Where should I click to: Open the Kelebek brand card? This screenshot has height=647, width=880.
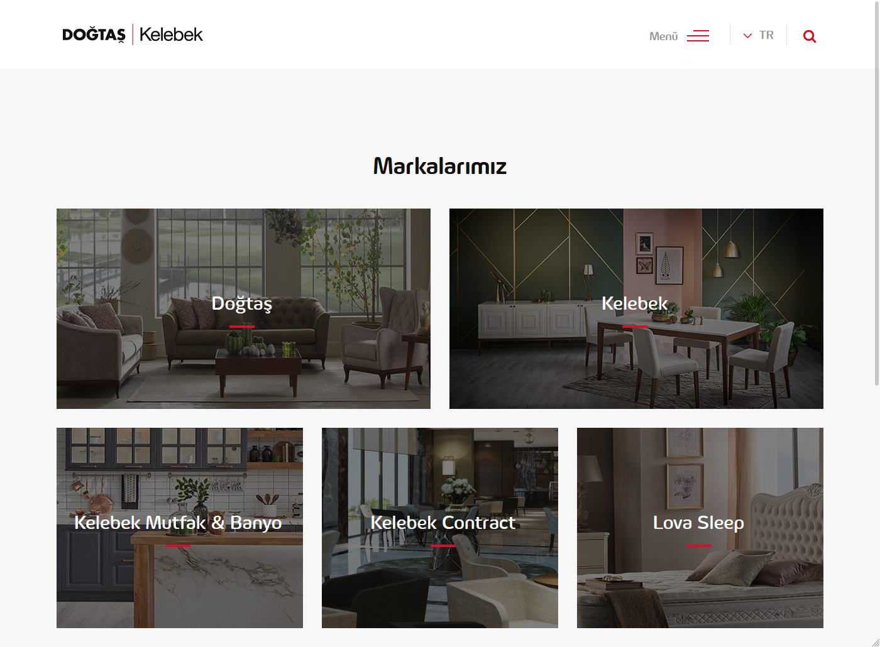point(636,308)
